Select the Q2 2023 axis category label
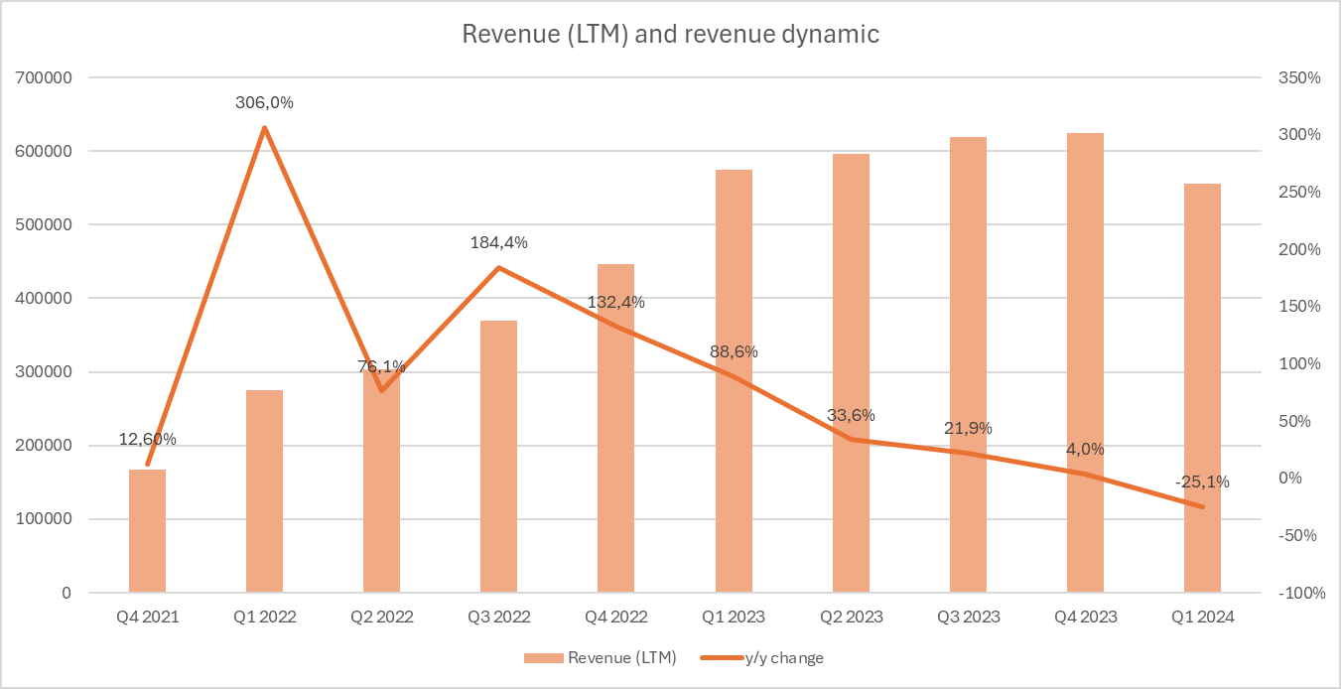The image size is (1341, 689). coord(851,617)
